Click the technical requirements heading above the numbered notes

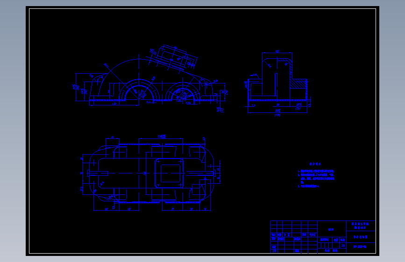click(315, 164)
